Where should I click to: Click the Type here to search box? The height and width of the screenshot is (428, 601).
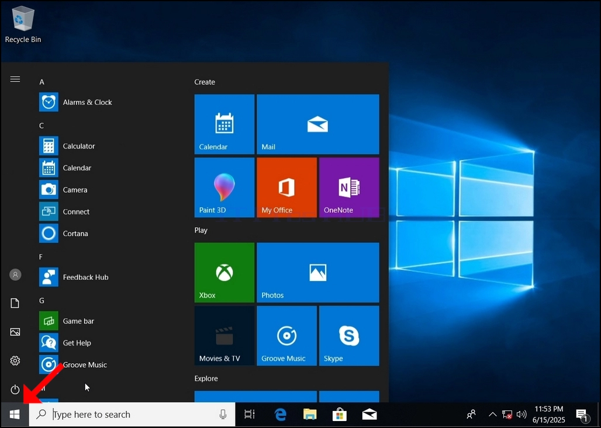132,414
